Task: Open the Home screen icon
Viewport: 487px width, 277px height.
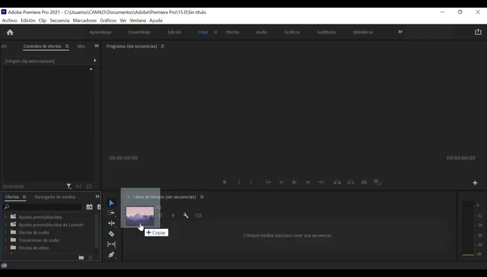Action: pyautogui.click(x=10, y=32)
